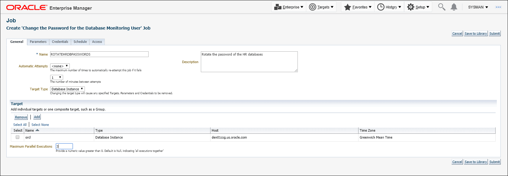The height and width of the screenshot is (176, 508).
Task: Open the notifications bell icon
Action: pyautogui.click(x=454, y=7)
